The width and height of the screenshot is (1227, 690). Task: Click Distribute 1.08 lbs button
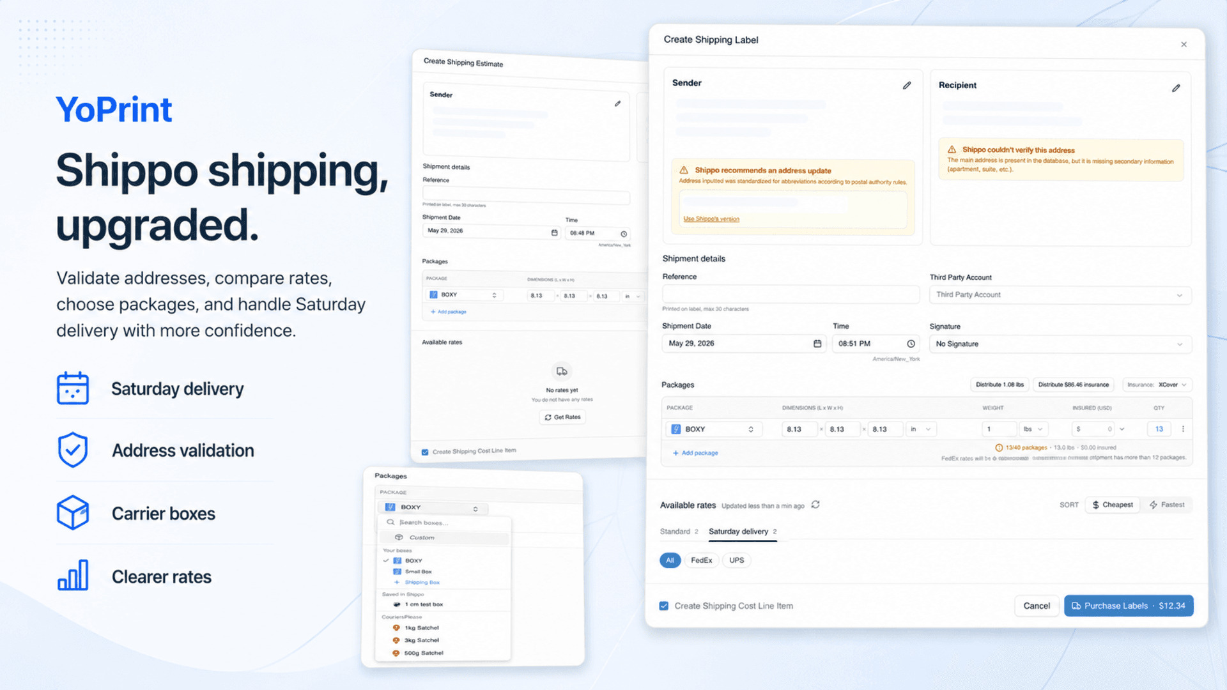(999, 385)
